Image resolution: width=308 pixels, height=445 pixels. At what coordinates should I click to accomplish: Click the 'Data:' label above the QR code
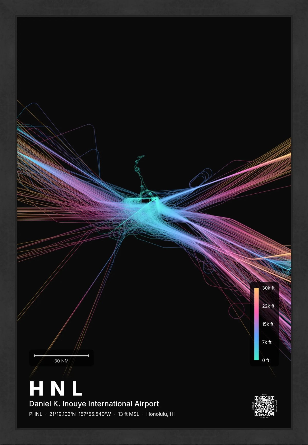point(264,394)
